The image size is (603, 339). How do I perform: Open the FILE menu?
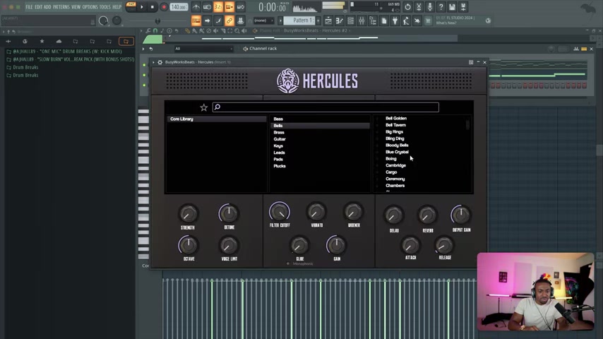coord(29,7)
